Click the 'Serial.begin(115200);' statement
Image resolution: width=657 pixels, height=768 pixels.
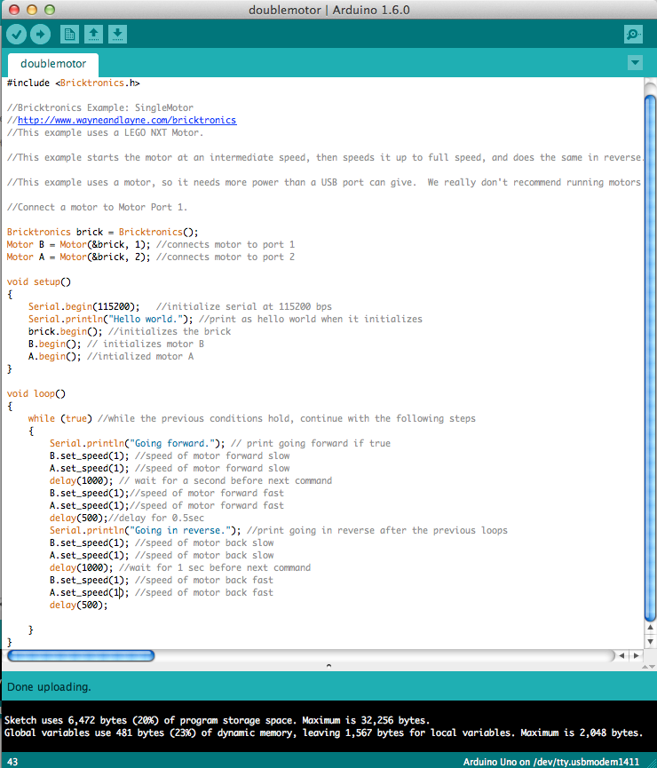click(x=83, y=306)
